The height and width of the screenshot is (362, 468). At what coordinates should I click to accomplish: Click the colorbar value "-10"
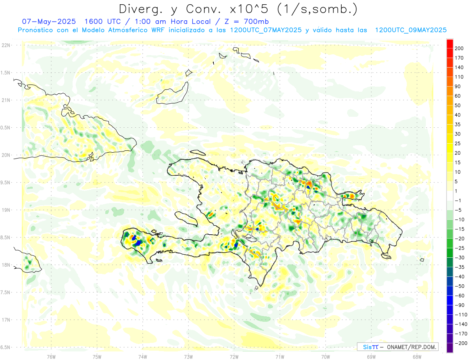[459, 219]
